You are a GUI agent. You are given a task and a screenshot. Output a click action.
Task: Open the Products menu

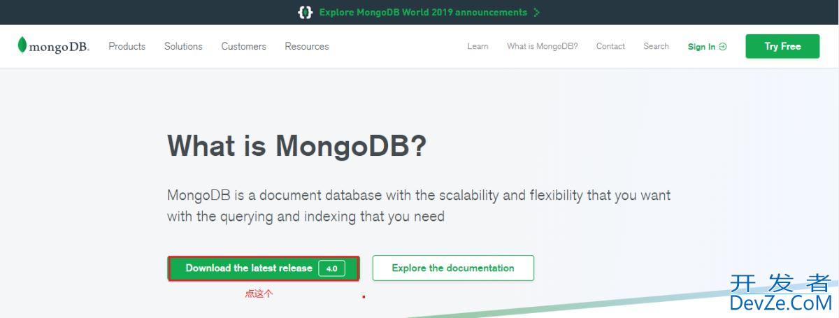127,46
